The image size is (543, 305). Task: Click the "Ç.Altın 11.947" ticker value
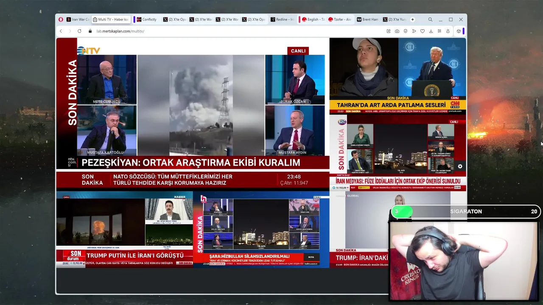click(x=294, y=183)
